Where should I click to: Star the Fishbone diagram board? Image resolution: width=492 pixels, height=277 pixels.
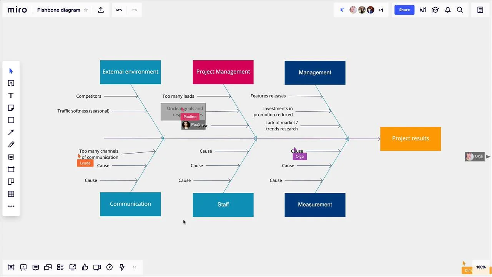click(x=86, y=10)
